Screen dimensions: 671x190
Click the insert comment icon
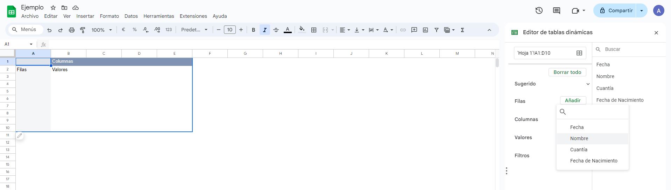414,30
